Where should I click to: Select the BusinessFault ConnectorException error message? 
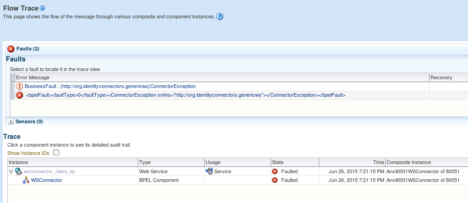click(110, 86)
